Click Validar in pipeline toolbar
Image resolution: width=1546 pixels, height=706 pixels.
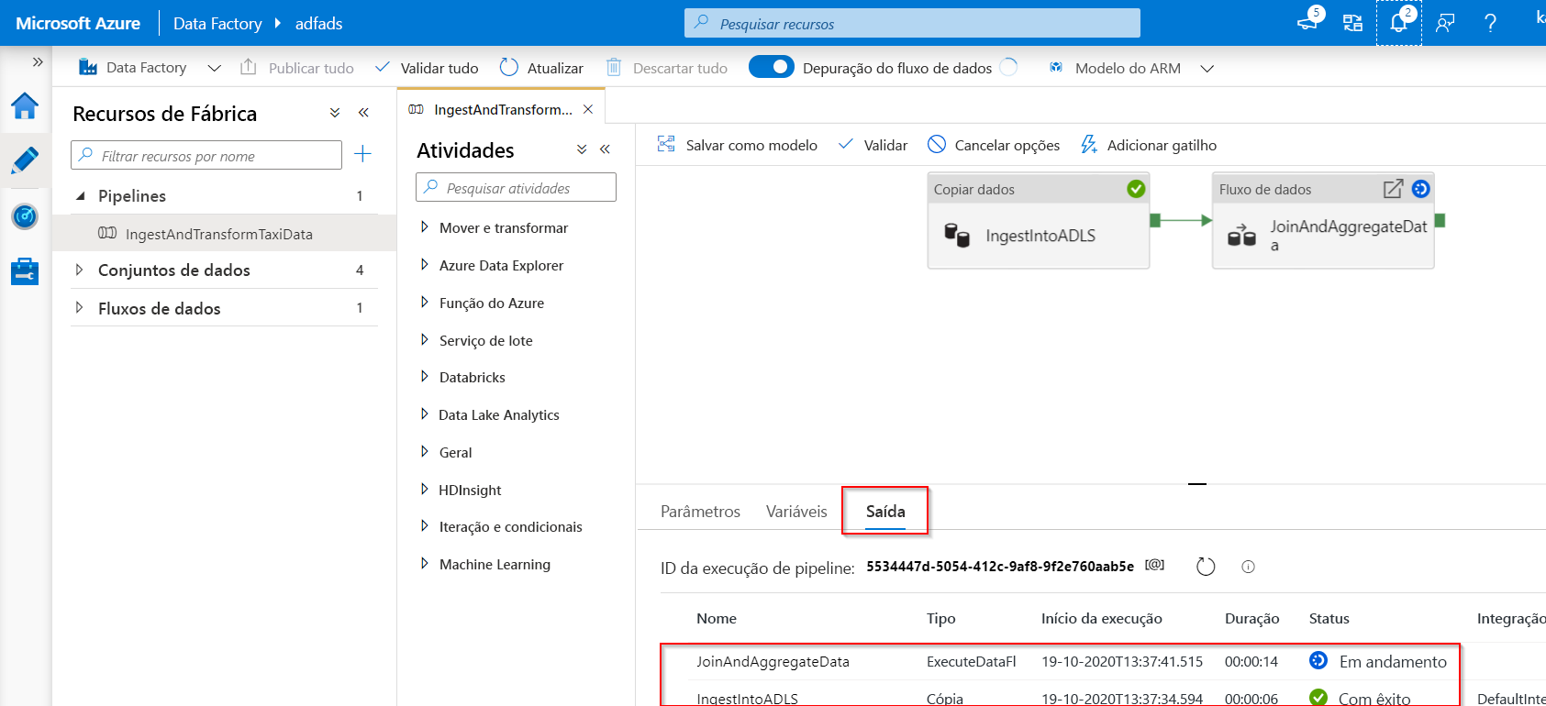pos(873,145)
